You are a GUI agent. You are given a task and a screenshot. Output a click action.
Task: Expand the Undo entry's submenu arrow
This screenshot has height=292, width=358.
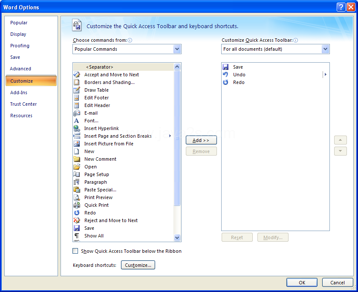tap(325, 75)
